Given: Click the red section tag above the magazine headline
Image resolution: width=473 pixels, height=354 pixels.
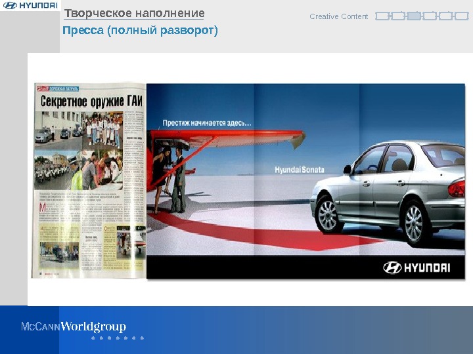Looking at the screenshot, I should click(43, 88).
